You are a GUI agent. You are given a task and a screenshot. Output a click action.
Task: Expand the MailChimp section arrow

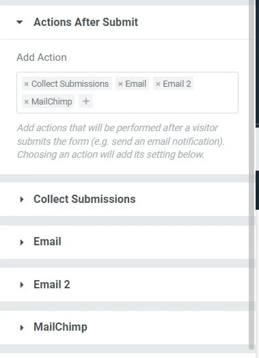[22, 328]
